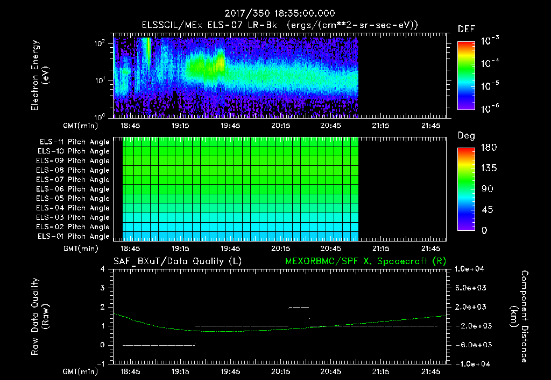Click the 21:45 tick label under bottom plot
The image size is (551, 380).
click(430, 371)
